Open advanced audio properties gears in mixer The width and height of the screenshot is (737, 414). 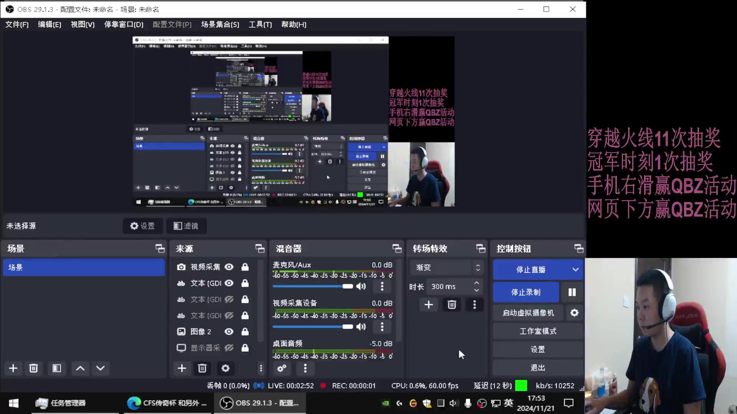tap(282, 368)
